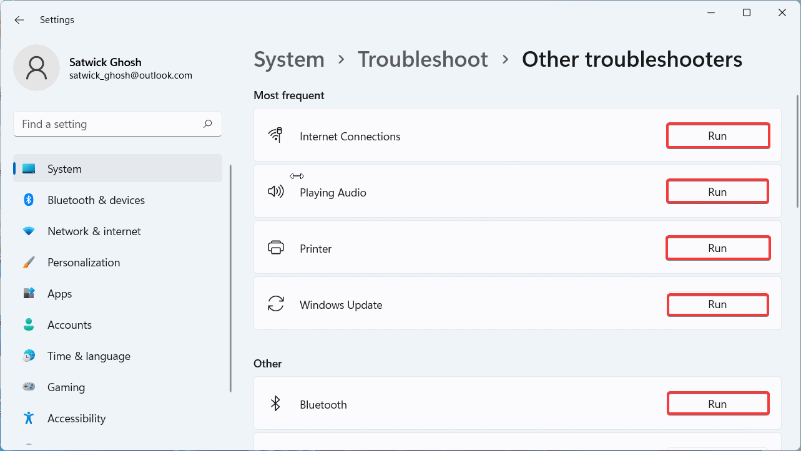Go to Gaming settings
Image resolution: width=801 pixels, height=451 pixels.
click(x=117, y=387)
